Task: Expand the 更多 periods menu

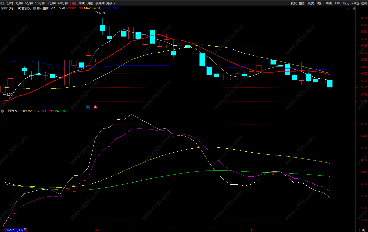Action: pos(111,3)
